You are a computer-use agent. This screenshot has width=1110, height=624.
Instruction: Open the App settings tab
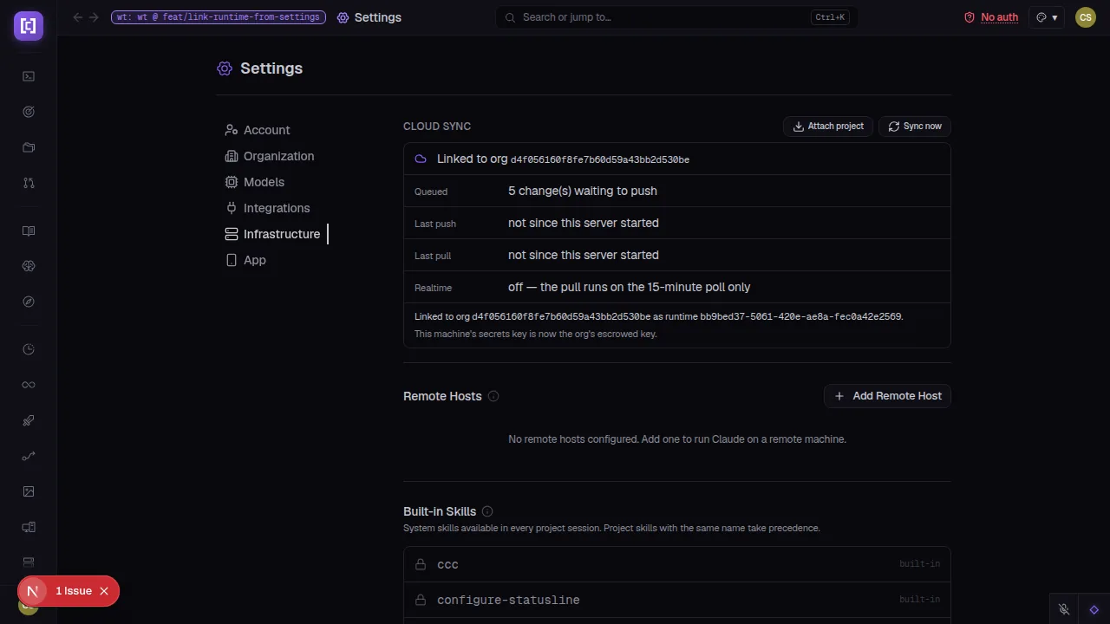245,260
